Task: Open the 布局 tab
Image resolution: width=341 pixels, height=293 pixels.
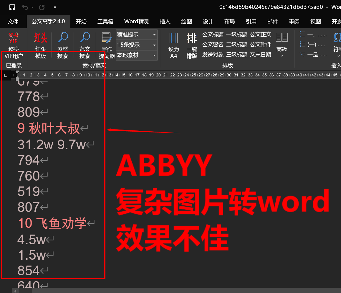Action: [x=229, y=22]
